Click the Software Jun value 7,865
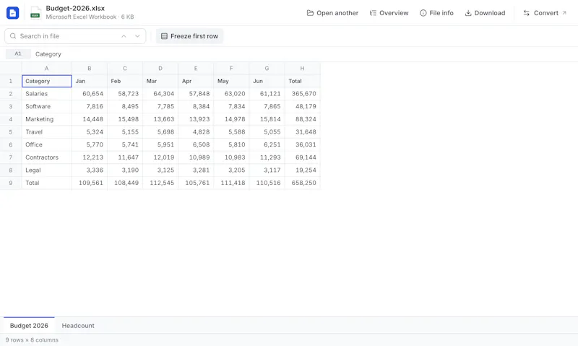578x346 pixels. (267, 106)
